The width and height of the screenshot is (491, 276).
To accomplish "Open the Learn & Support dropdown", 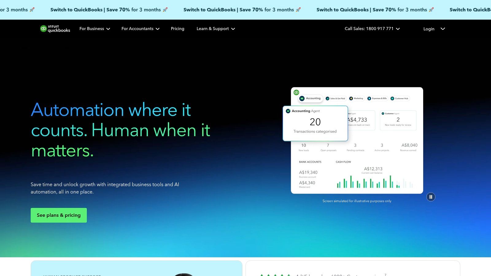I will click(215, 29).
